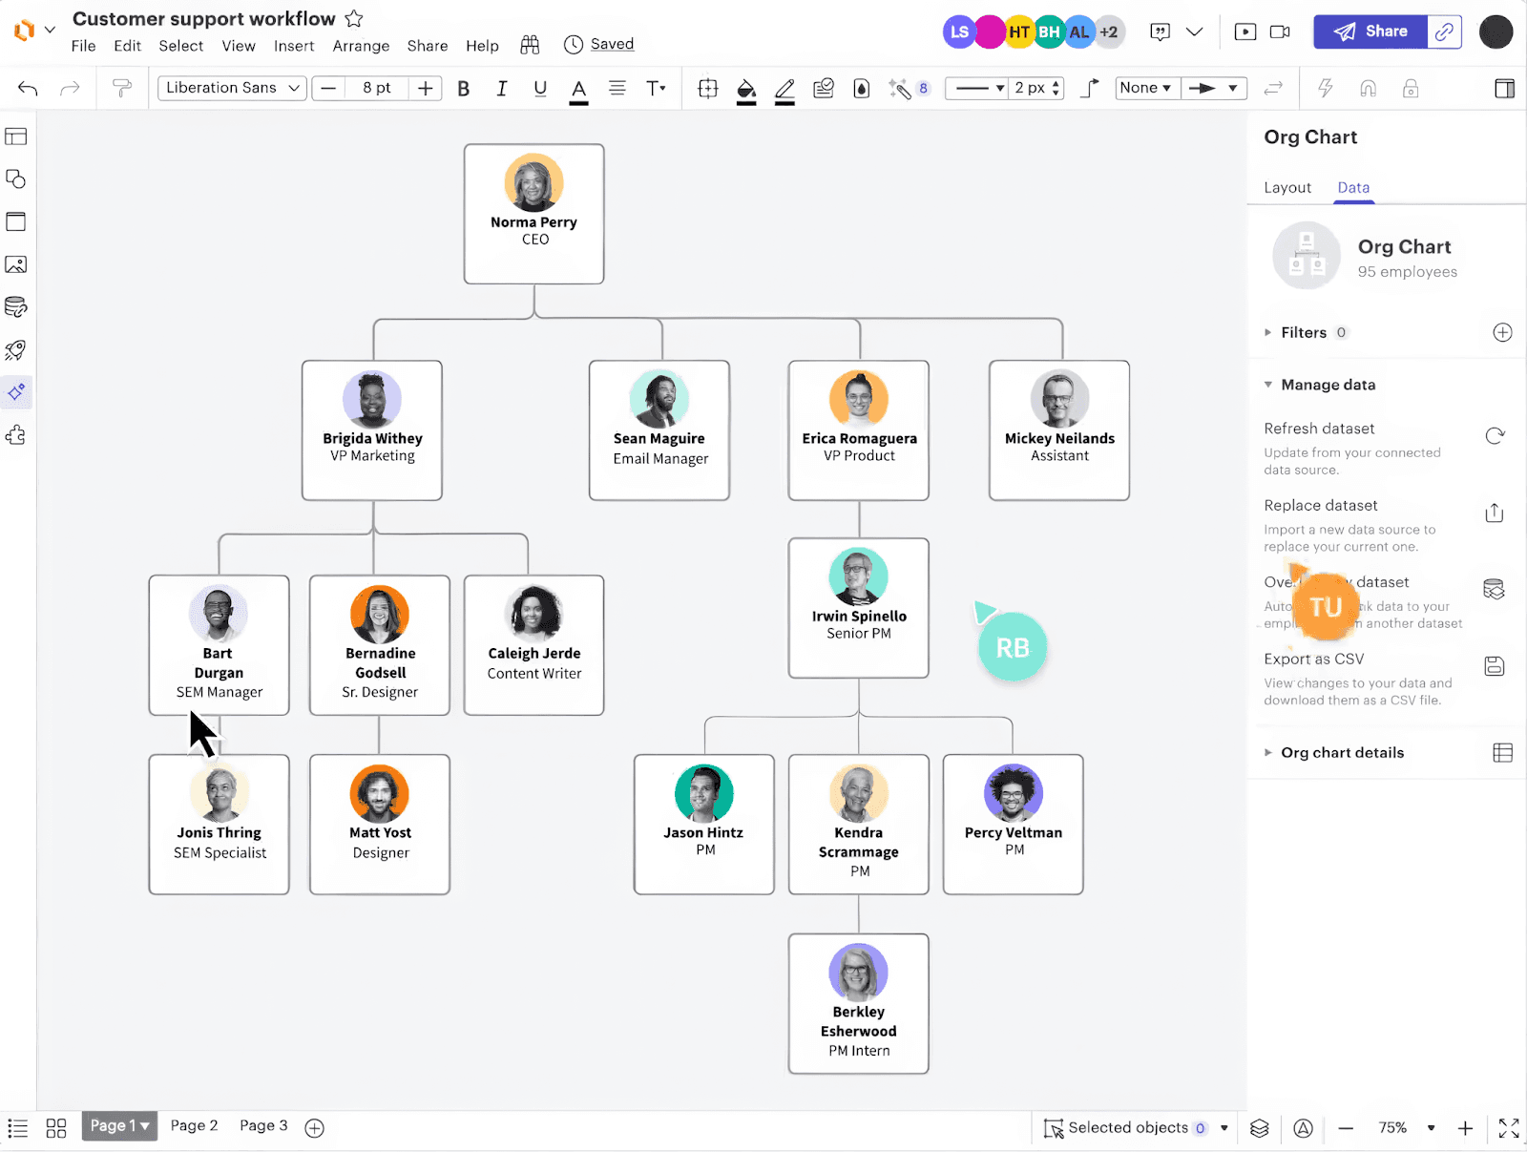Click the Share button

point(1370,31)
